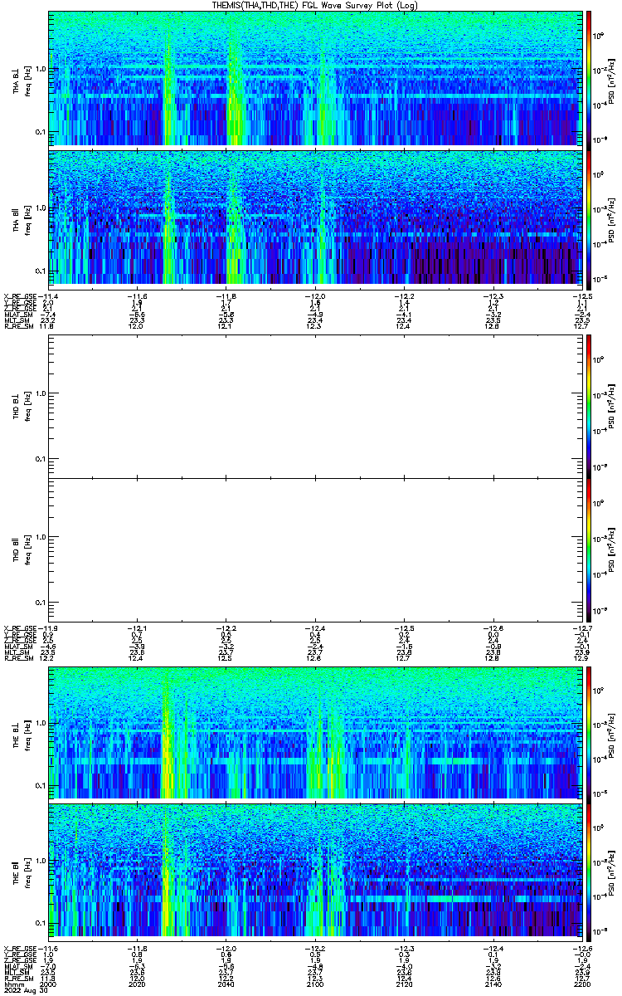Click the color bar beside THA B-perpendicular panel
This screenshot has height=996, width=622.
point(588,79)
